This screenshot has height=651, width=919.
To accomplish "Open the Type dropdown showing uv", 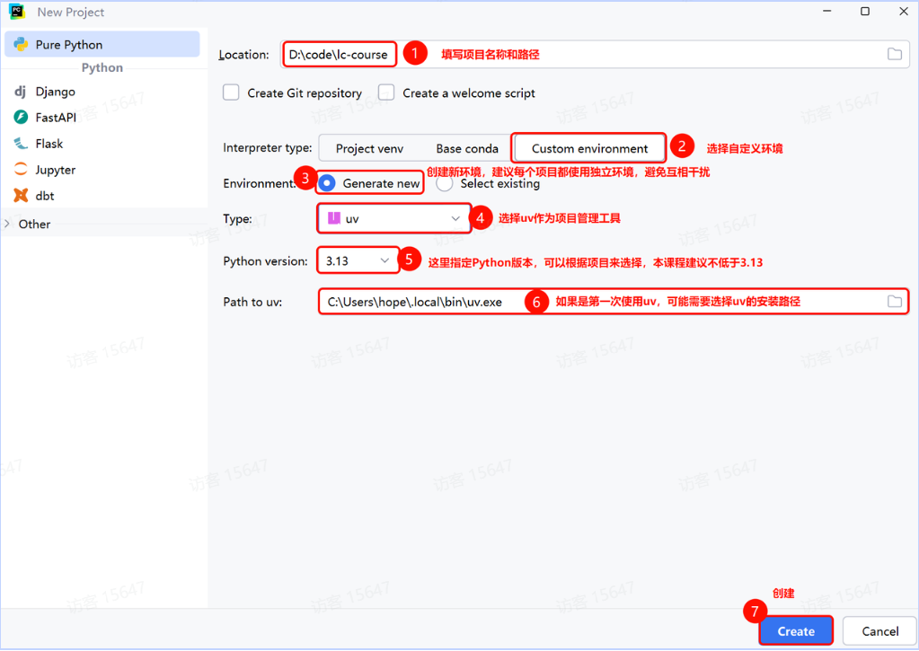I will tap(393, 218).
